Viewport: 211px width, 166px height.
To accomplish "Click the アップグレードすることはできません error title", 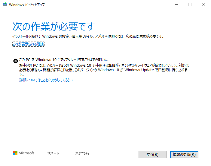I will (x=64, y=60).
